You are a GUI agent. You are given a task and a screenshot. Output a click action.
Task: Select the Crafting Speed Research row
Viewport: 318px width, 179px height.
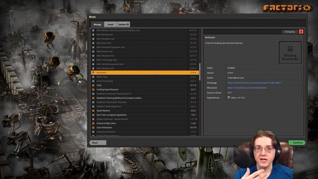coord(145,89)
